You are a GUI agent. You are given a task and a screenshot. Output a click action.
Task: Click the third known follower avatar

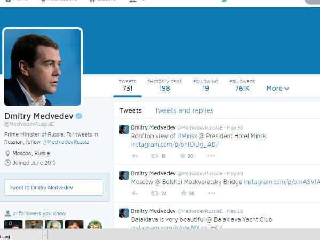(54, 225)
